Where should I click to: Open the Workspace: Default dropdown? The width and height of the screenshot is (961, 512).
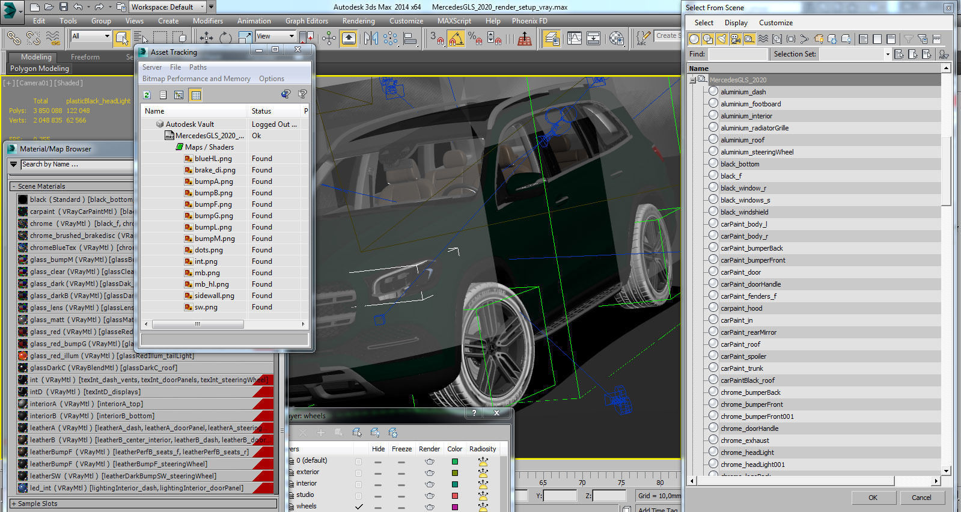(168, 7)
